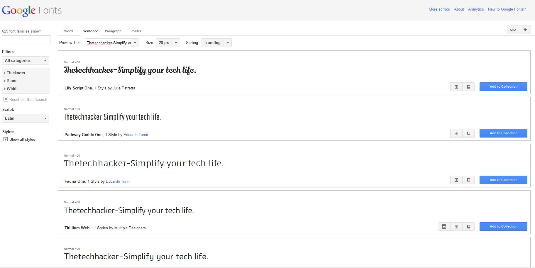Switch to the Word tab
Viewport: 535px width, 268px height.
(68, 31)
